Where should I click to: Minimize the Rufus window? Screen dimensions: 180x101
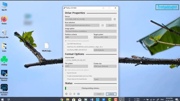pyautogui.click(x=103, y=8)
